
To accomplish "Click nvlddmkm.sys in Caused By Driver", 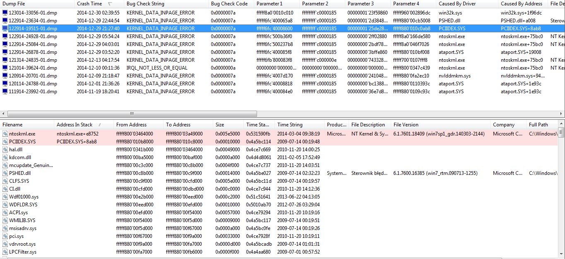I will click(454, 76).
